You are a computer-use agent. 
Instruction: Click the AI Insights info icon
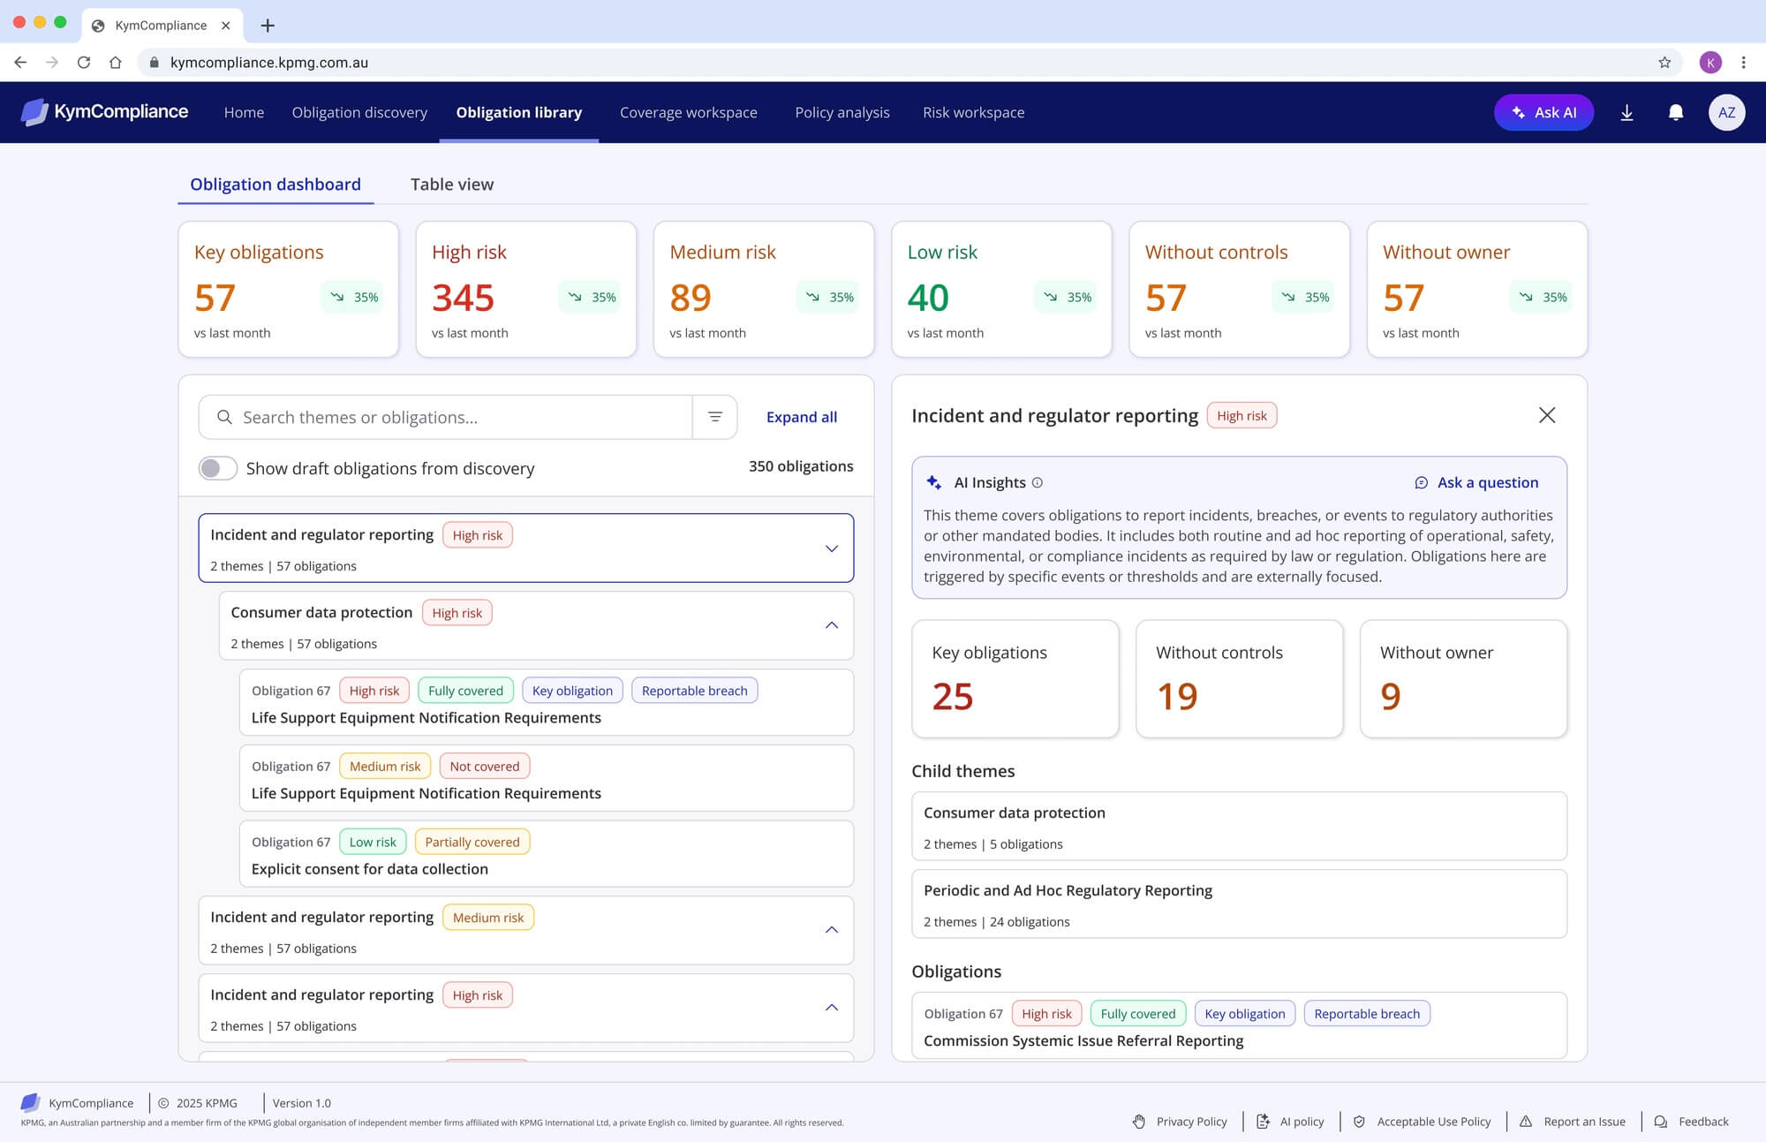coord(1038,482)
